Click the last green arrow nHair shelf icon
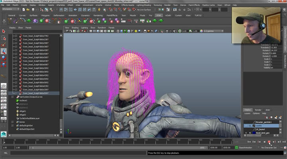Screen dimensions: 287x159 (161, 21)
